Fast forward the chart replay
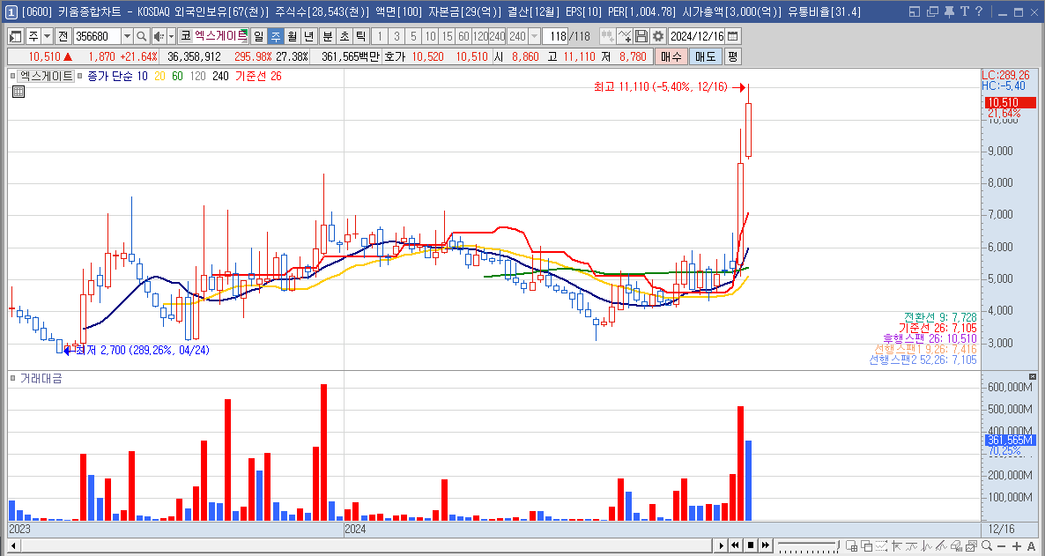The height and width of the screenshot is (556, 1045). click(765, 545)
